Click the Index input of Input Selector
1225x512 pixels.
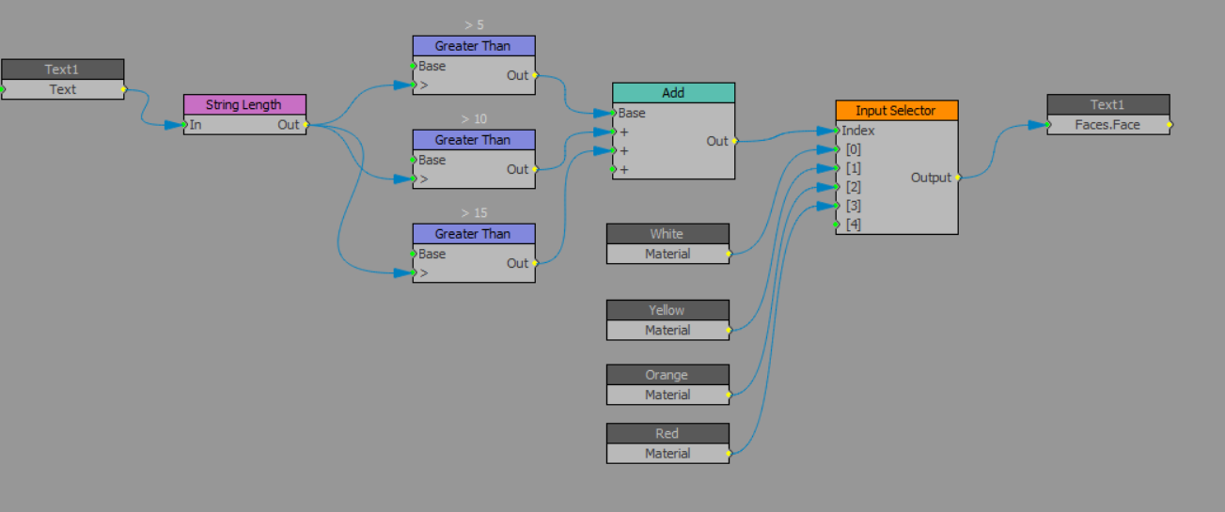click(837, 131)
